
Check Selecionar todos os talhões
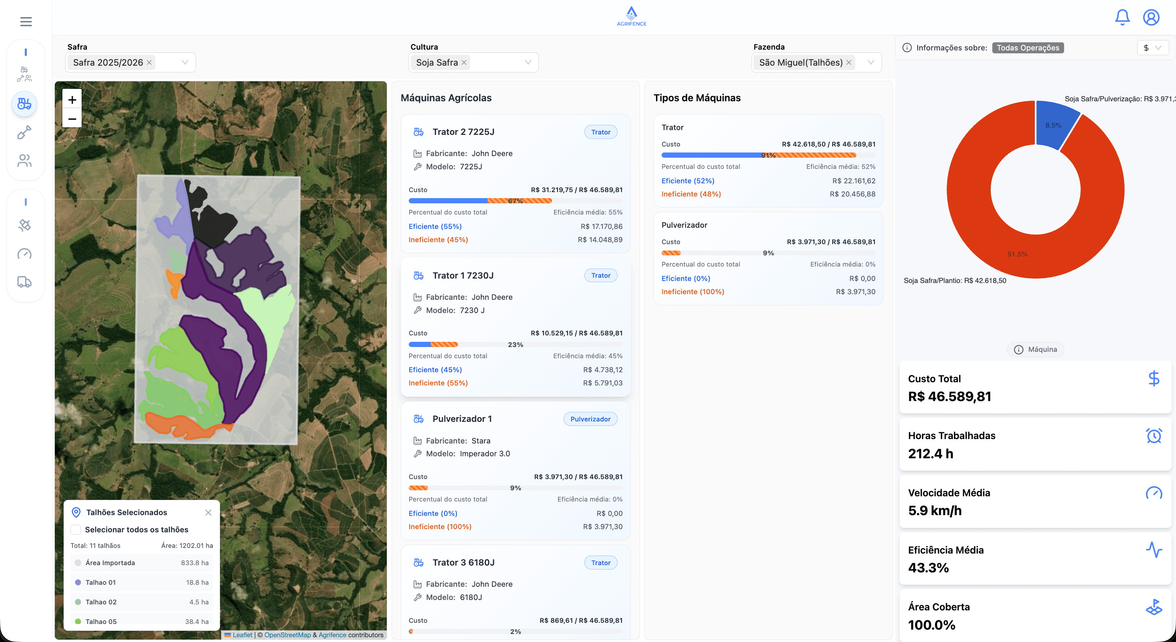pyautogui.click(x=76, y=530)
